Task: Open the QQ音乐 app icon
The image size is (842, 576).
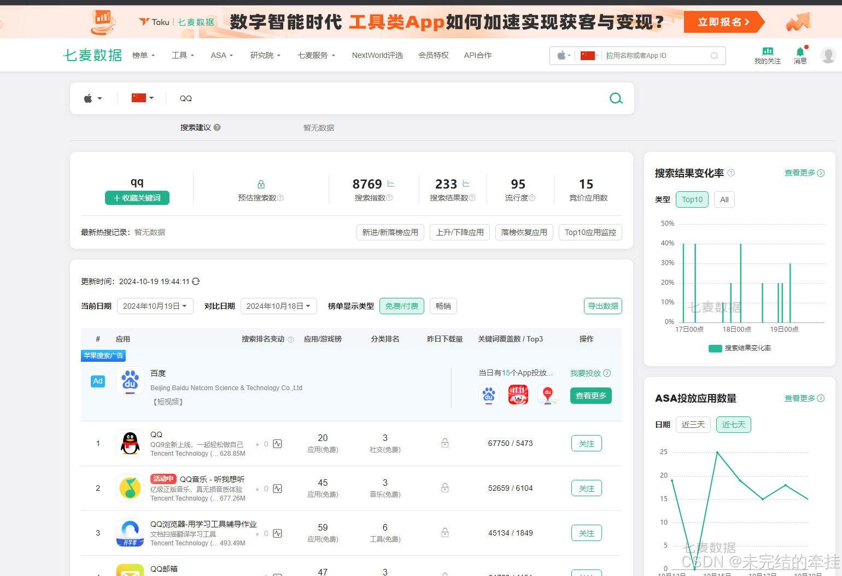Action: [130, 488]
